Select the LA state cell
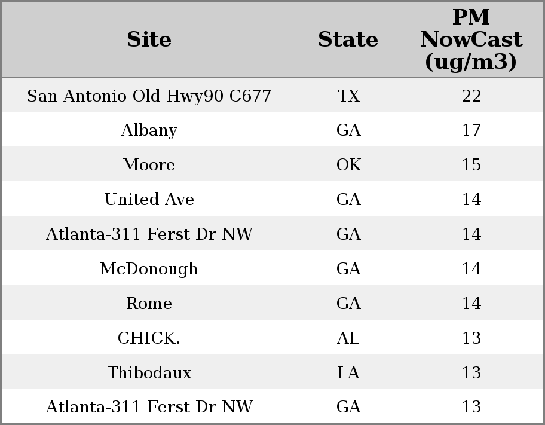Image resolution: width=545 pixels, height=425 pixels. 348,373
